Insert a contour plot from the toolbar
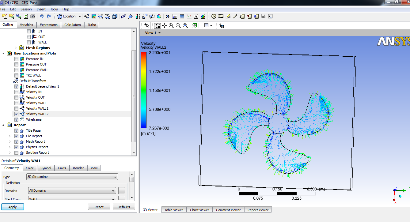Screen dimensions: 410x222 coord(94,16)
